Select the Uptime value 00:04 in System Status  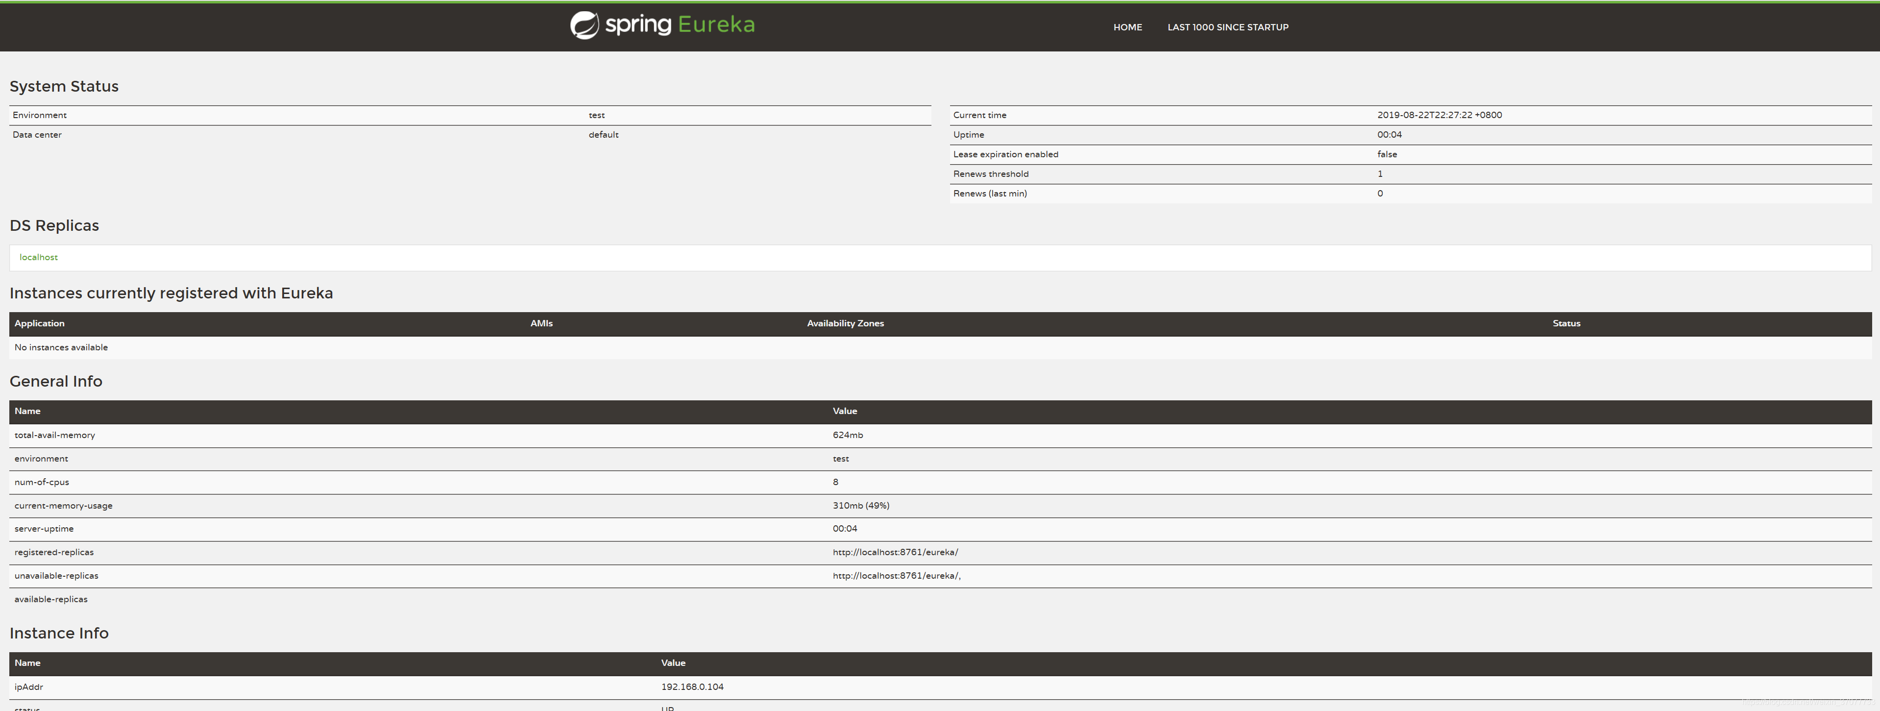1390,135
